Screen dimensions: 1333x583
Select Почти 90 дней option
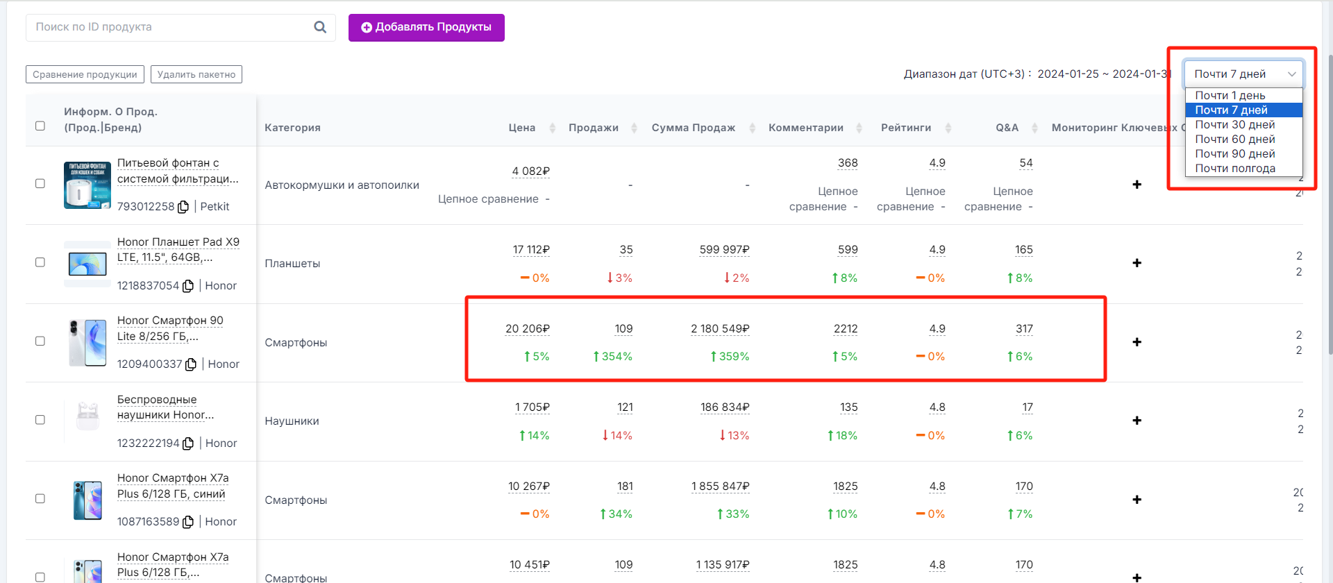click(1243, 153)
